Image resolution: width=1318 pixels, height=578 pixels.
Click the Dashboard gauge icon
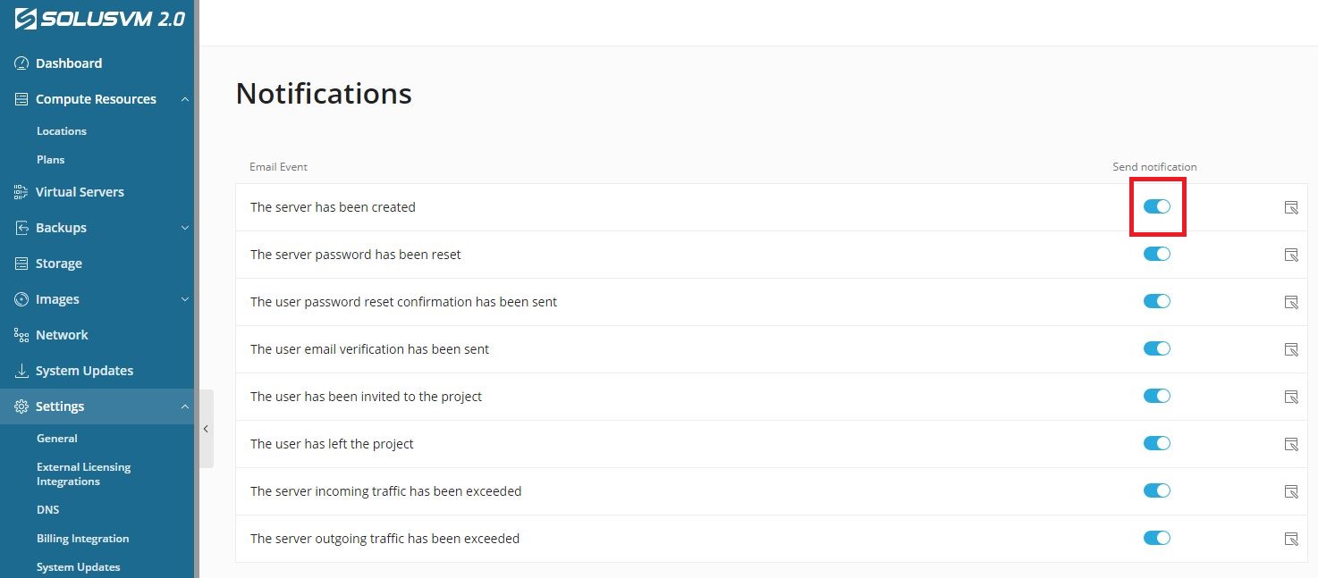[x=21, y=63]
